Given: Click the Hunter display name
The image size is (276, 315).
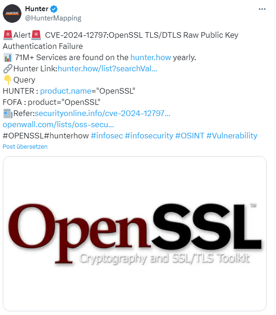Looking at the screenshot, I should (37, 9).
